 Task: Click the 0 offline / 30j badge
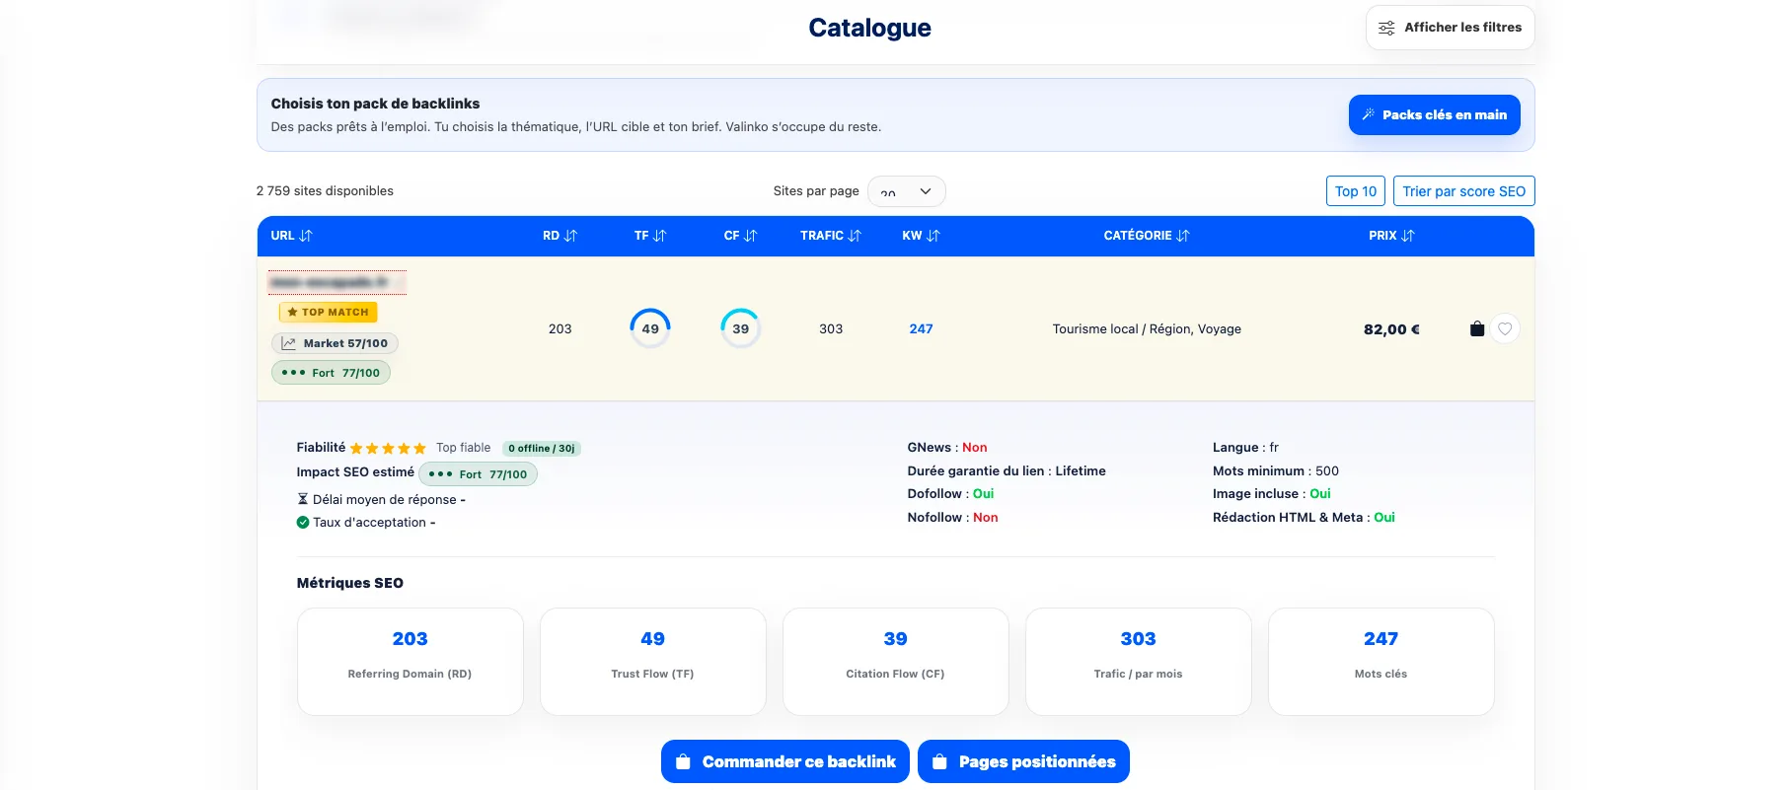tap(542, 448)
